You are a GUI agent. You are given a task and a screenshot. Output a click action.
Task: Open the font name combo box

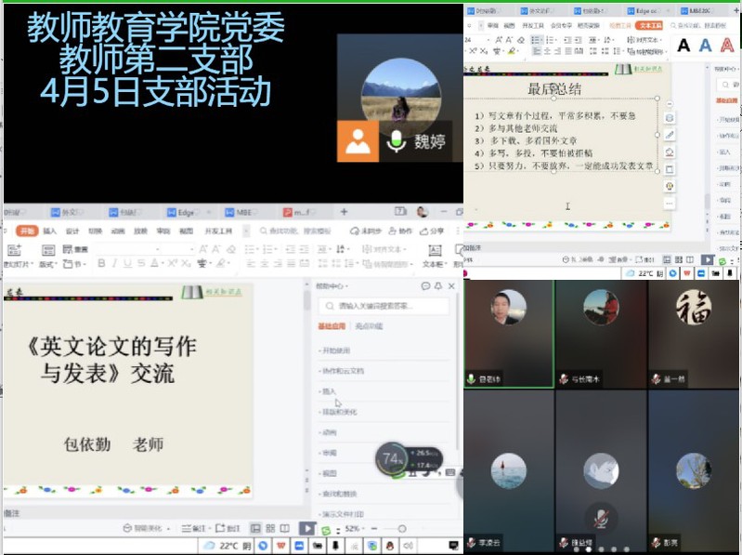pos(144,249)
